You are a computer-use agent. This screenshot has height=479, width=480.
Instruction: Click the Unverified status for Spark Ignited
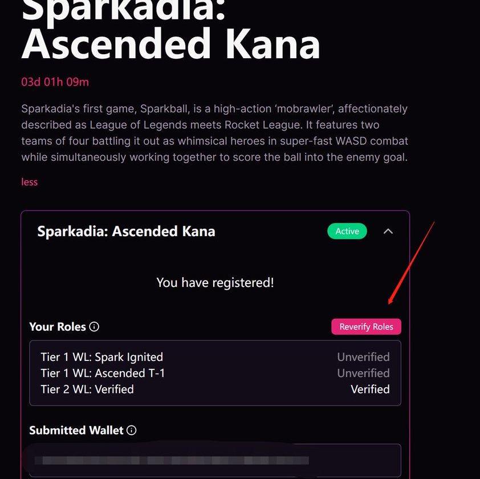click(x=363, y=358)
